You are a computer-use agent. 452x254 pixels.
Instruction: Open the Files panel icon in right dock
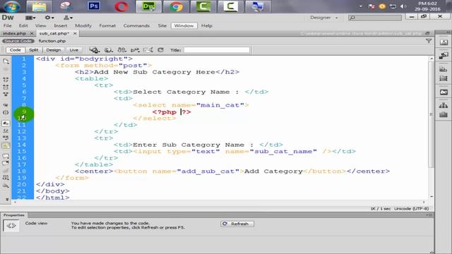pos(444,92)
